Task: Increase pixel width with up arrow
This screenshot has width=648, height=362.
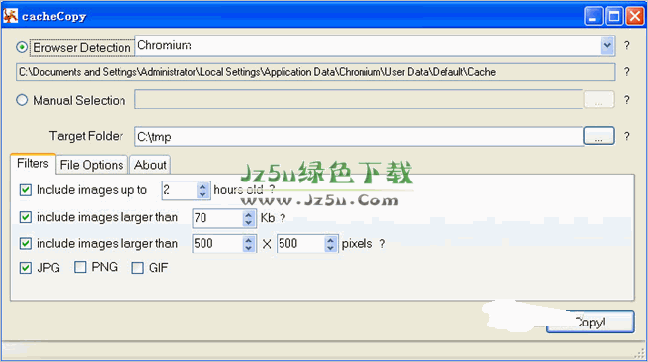Action: point(248,240)
